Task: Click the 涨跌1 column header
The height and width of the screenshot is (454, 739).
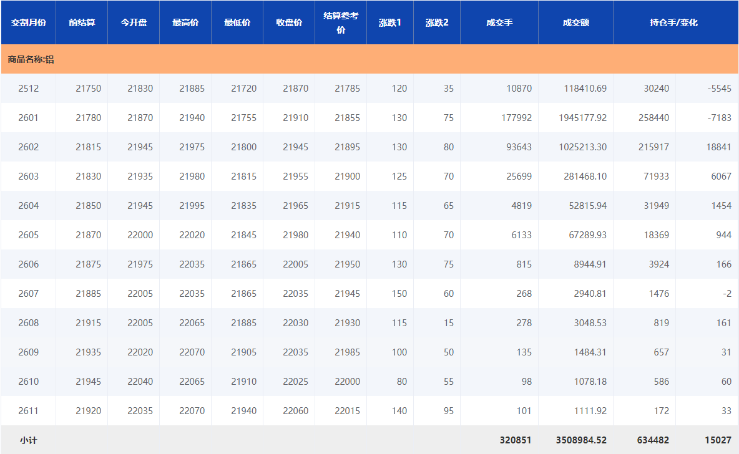Action: tap(390, 22)
